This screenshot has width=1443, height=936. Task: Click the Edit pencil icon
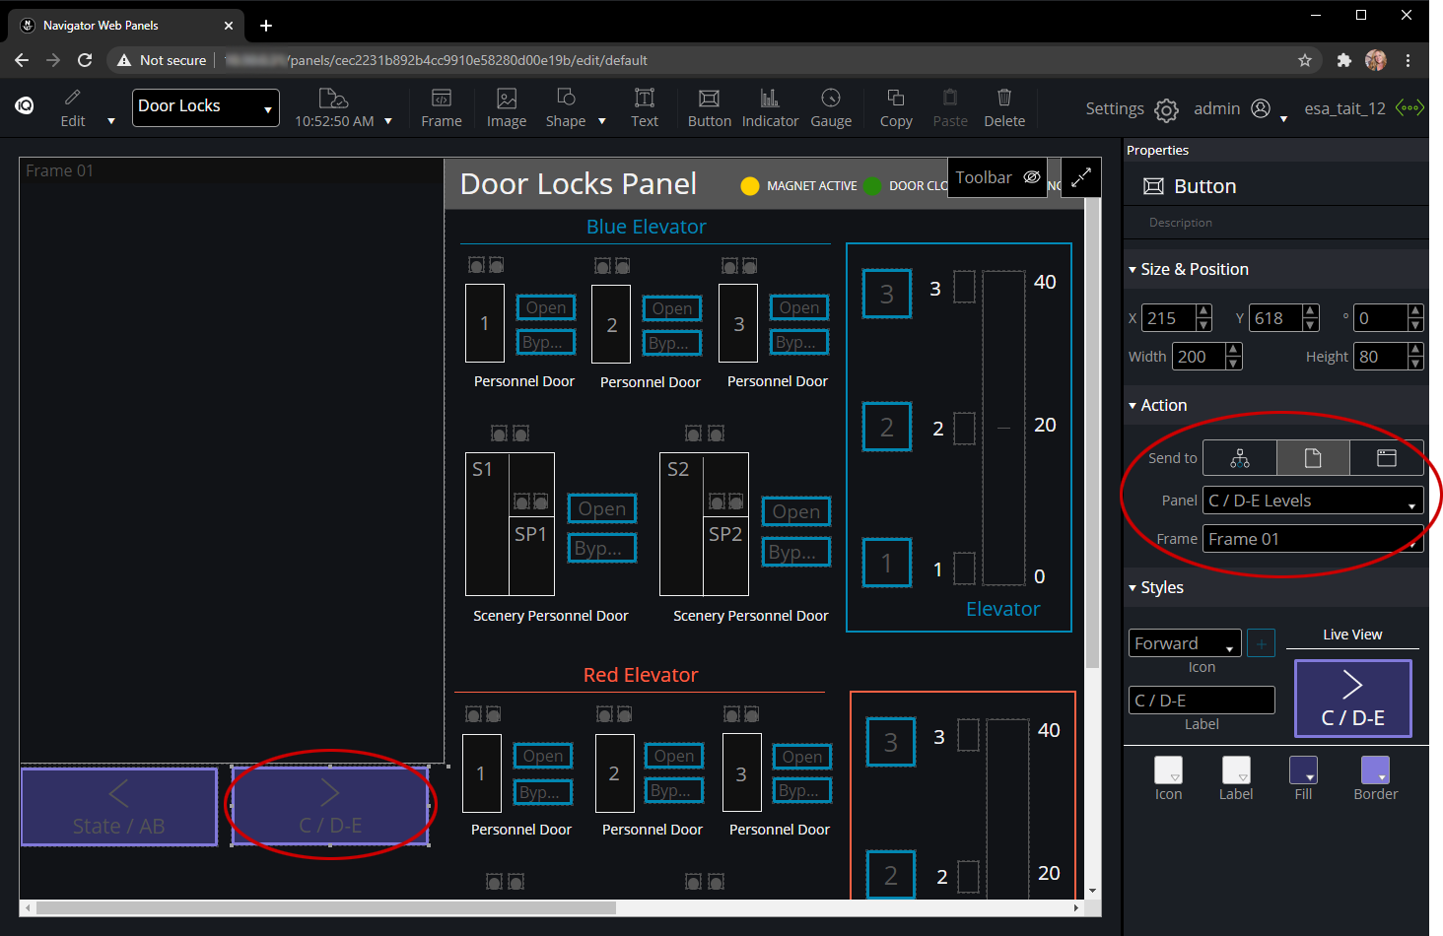73,98
